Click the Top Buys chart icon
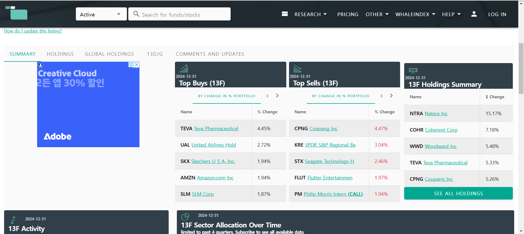Image resolution: width=524 pixels, height=234 pixels. click(x=184, y=69)
